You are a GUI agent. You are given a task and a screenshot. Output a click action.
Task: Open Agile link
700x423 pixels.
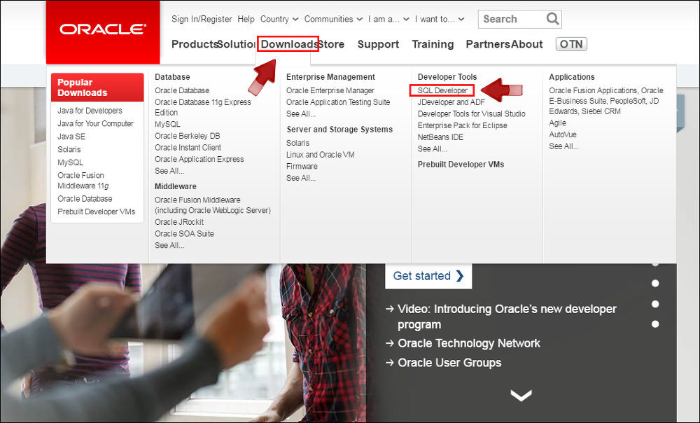point(557,123)
